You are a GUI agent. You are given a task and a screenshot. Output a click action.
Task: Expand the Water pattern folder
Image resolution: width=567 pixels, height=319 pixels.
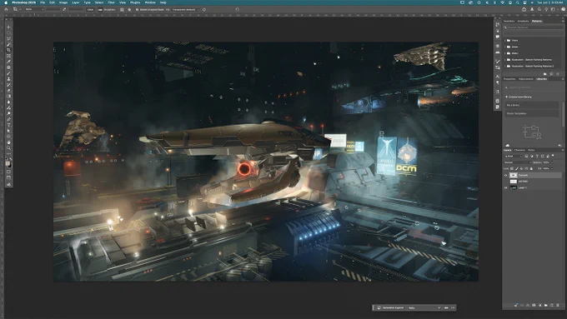[504, 53]
